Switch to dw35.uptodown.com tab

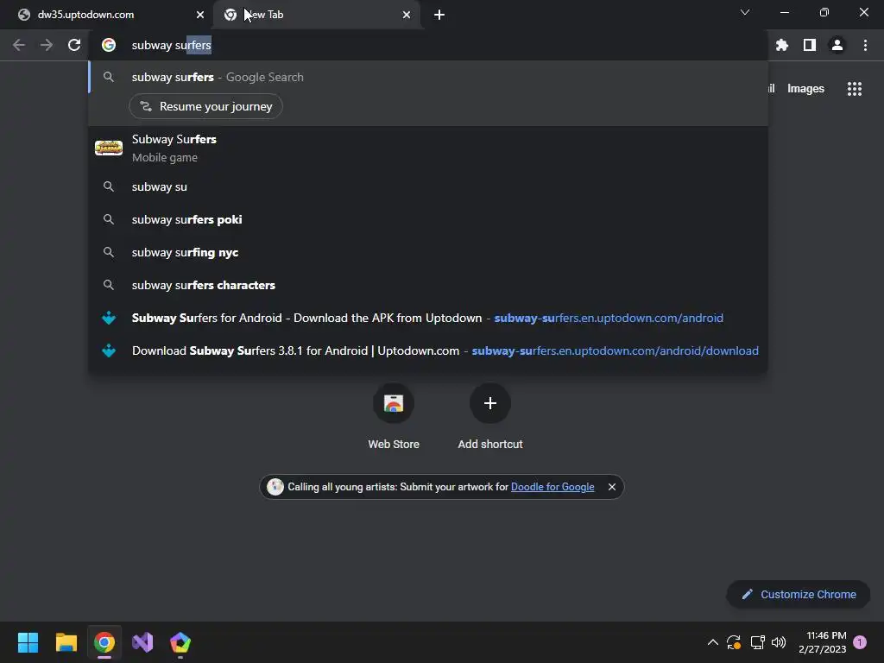click(x=106, y=15)
